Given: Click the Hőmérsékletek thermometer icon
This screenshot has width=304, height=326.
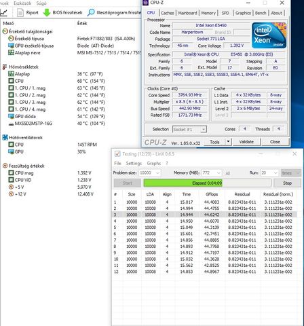Looking at the screenshot, I should [x=5, y=67].
